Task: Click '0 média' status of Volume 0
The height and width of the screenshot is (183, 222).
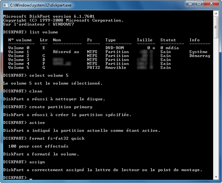Action: tap(170, 48)
